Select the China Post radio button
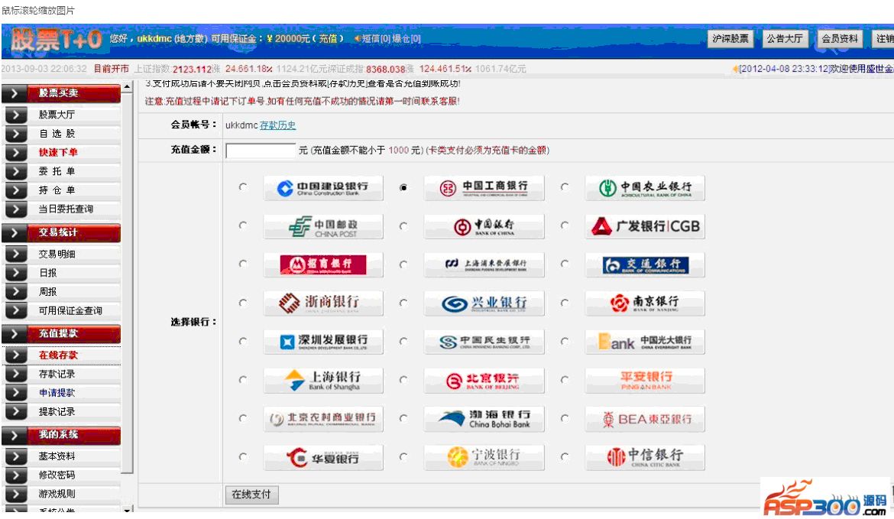894x519 pixels. point(243,225)
